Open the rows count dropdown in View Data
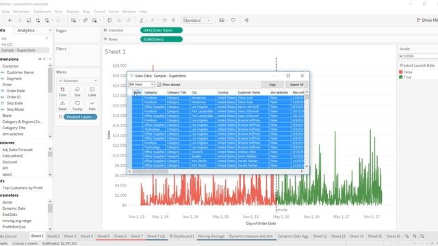The image size is (438, 246). tap(142, 84)
